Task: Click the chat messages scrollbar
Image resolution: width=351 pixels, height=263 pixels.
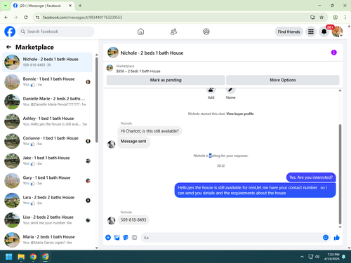Action: click(340, 174)
